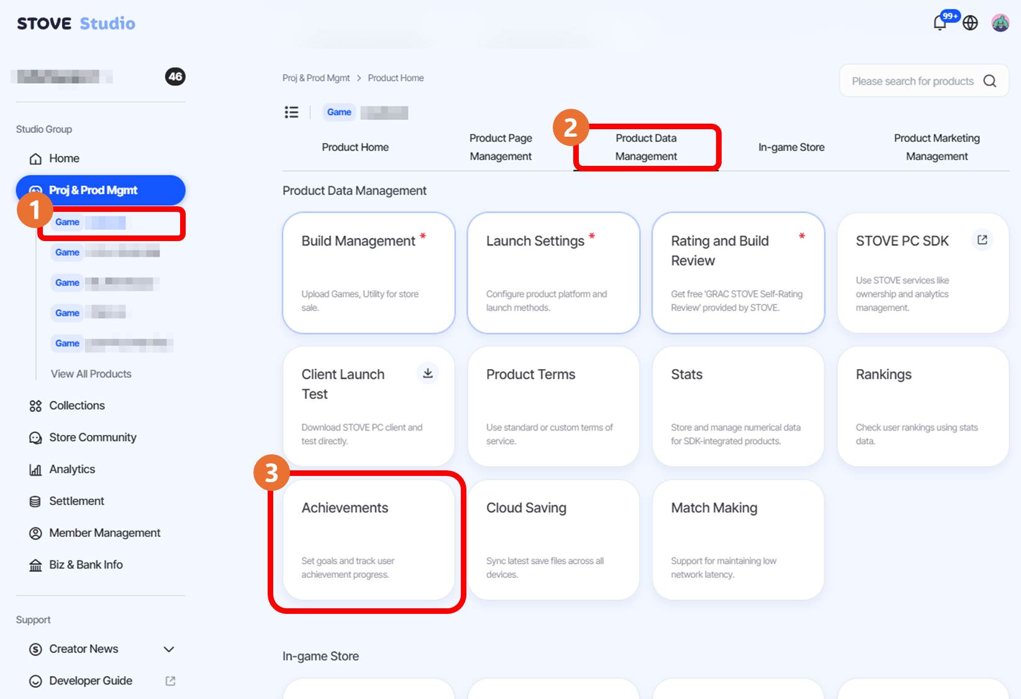The width and height of the screenshot is (1021, 699).
Task: Click the 46 count badge
Action: [175, 76]
